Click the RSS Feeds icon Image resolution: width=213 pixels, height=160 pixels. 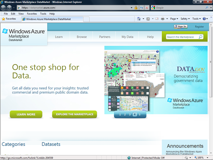tap(148, 19)
